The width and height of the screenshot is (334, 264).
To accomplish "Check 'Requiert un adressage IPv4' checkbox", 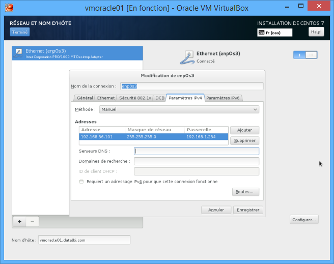I will [x=81, y=182].
